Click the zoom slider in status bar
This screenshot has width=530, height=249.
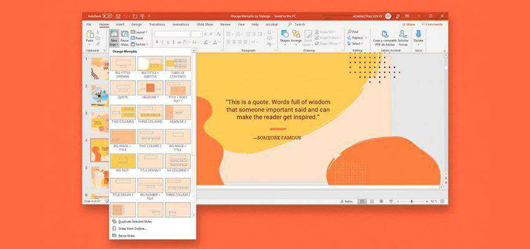point(412,202)
